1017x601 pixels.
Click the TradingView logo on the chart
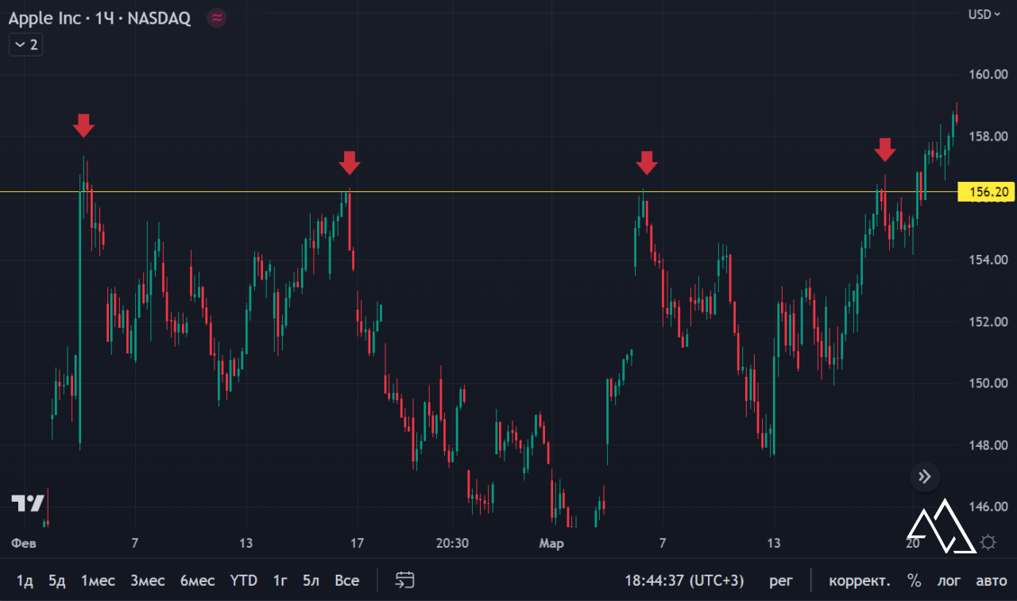[x=28, y=503]
